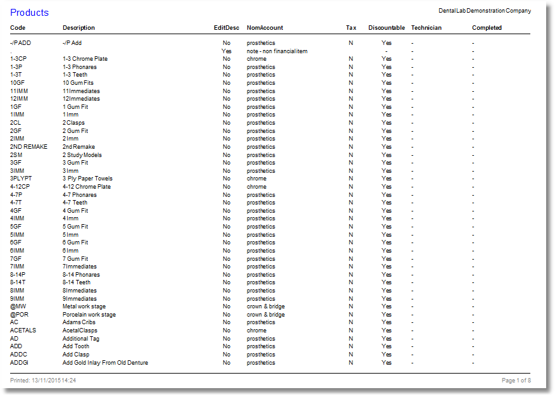Select the Technician column header
Image resolution: width=555 pixels, height=397 pixels.
pos(427,28)
